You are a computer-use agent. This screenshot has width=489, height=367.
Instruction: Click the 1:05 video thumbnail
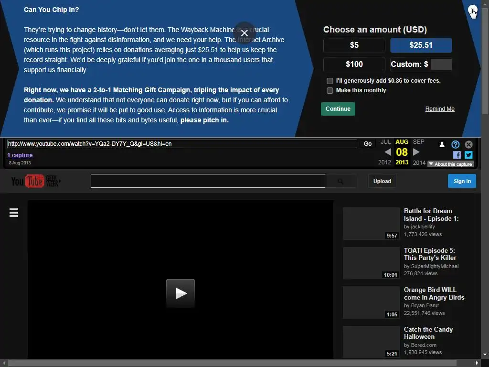pos(371,302)
